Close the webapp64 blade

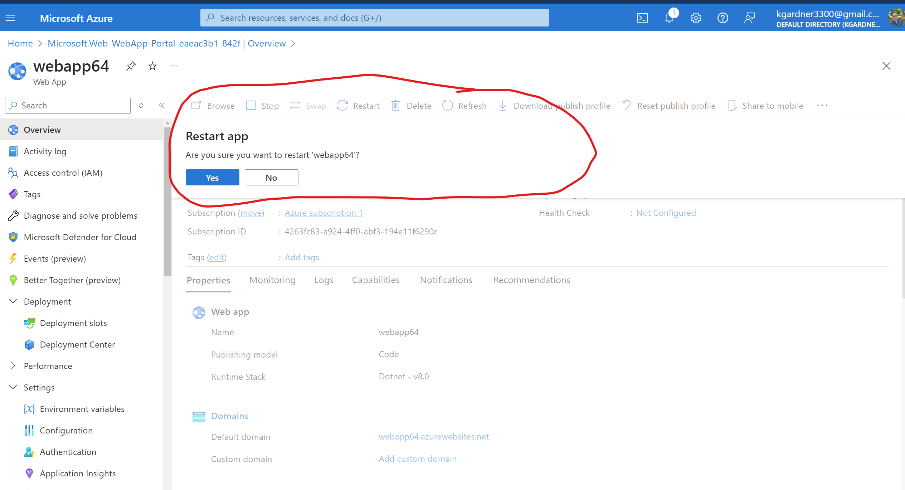886,66
